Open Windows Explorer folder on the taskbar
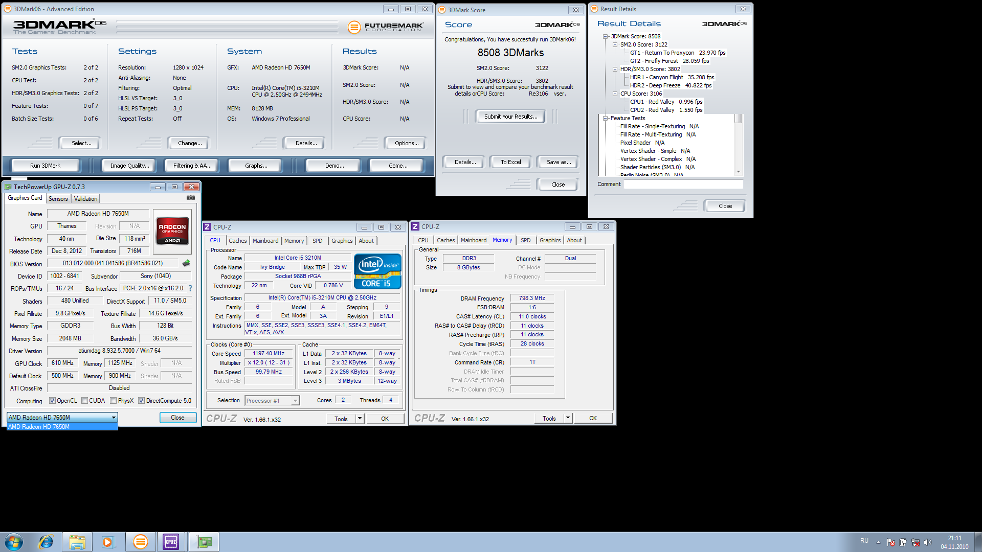 pyautogui.click(x=77, y=542)
